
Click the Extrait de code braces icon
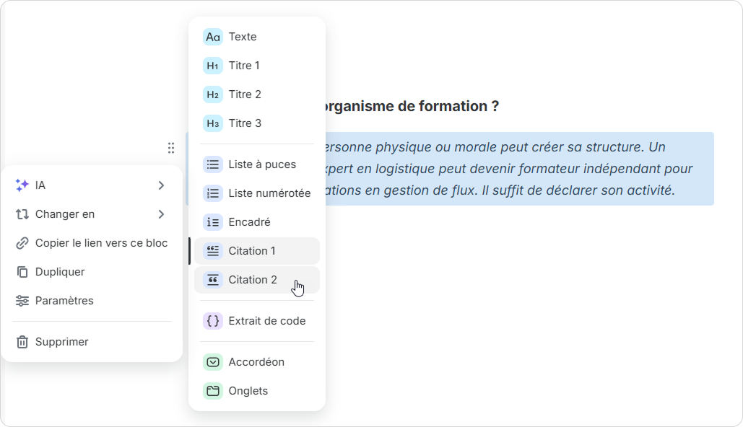point(212,321)
